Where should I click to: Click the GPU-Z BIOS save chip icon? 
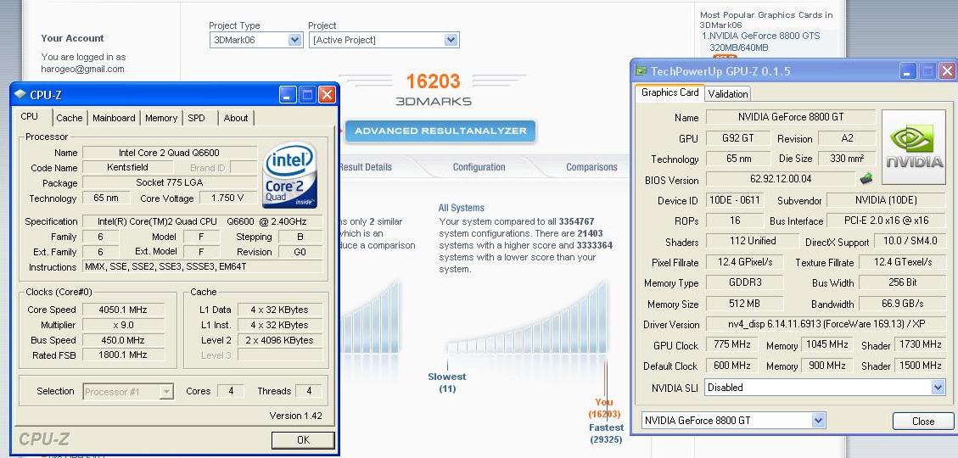click(866, 180)
